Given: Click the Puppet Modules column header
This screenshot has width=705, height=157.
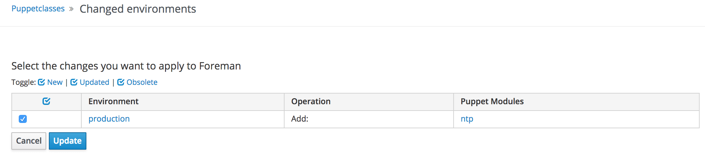Looking at the screenshot, I should pos(492,102).
